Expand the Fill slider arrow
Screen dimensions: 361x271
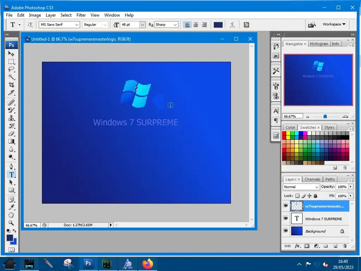(x=351, y=196)
